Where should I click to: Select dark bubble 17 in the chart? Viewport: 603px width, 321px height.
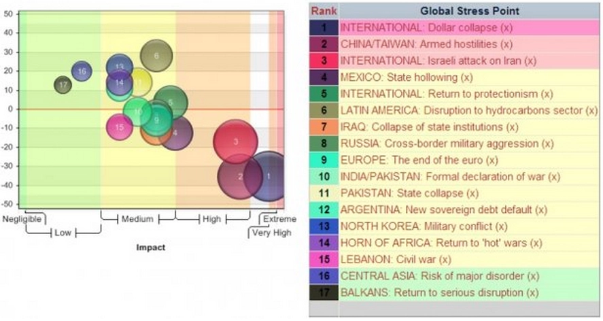pyautogui.click(x=63, y=85)
